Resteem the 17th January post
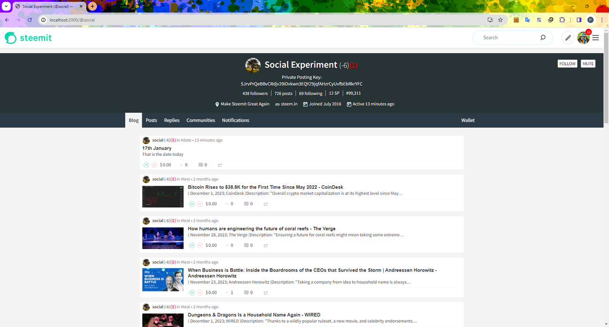The width and height of the screenshot is (609, 327). [x=220, y=165]
